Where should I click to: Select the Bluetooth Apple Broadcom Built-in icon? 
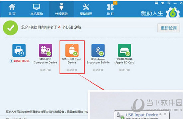(x=98, y=50)
